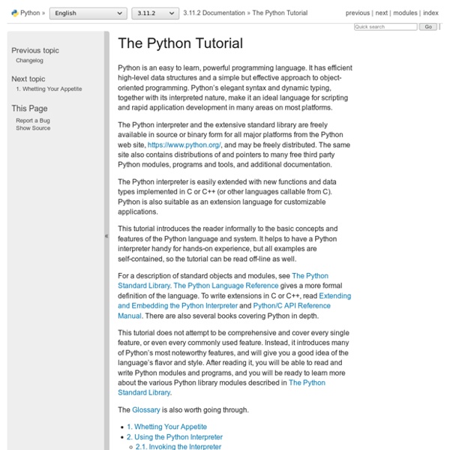Open the general index link
450x450 pixels.
coord(430,13)
